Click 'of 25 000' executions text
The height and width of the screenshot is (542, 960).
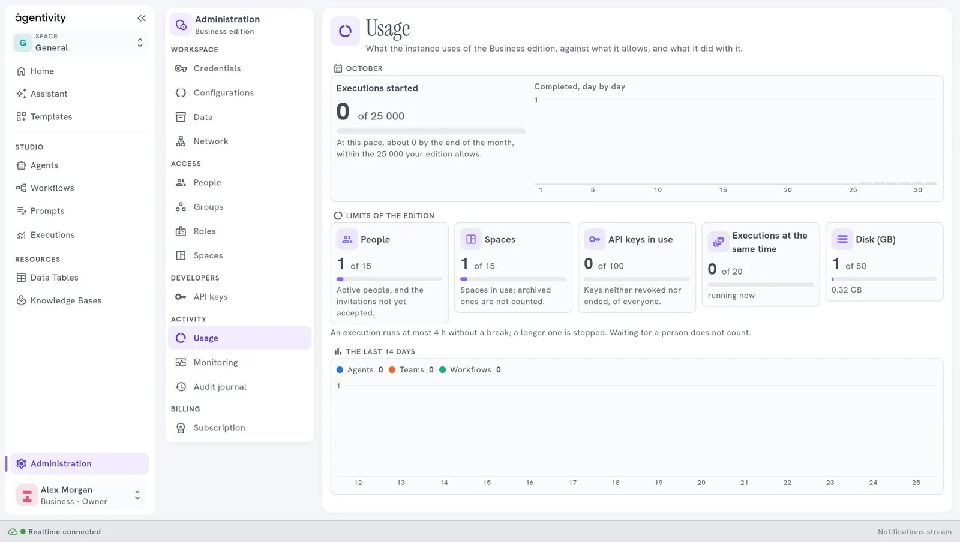381,116
